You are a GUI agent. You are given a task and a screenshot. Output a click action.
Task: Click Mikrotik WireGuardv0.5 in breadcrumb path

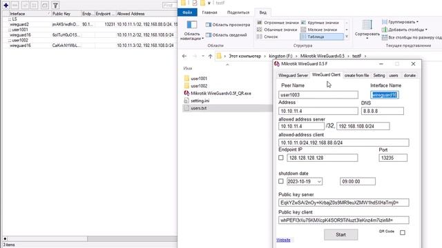[x=323, y=56]
